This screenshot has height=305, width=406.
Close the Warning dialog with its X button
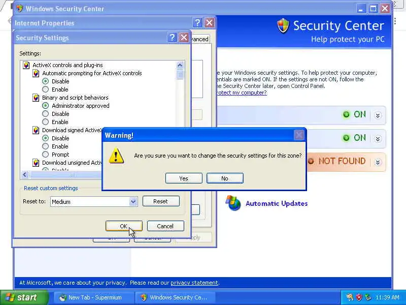coord(299,135)
